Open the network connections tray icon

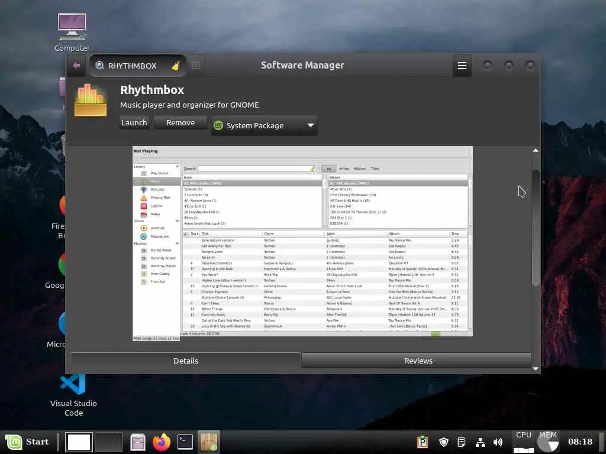point(480,442)
